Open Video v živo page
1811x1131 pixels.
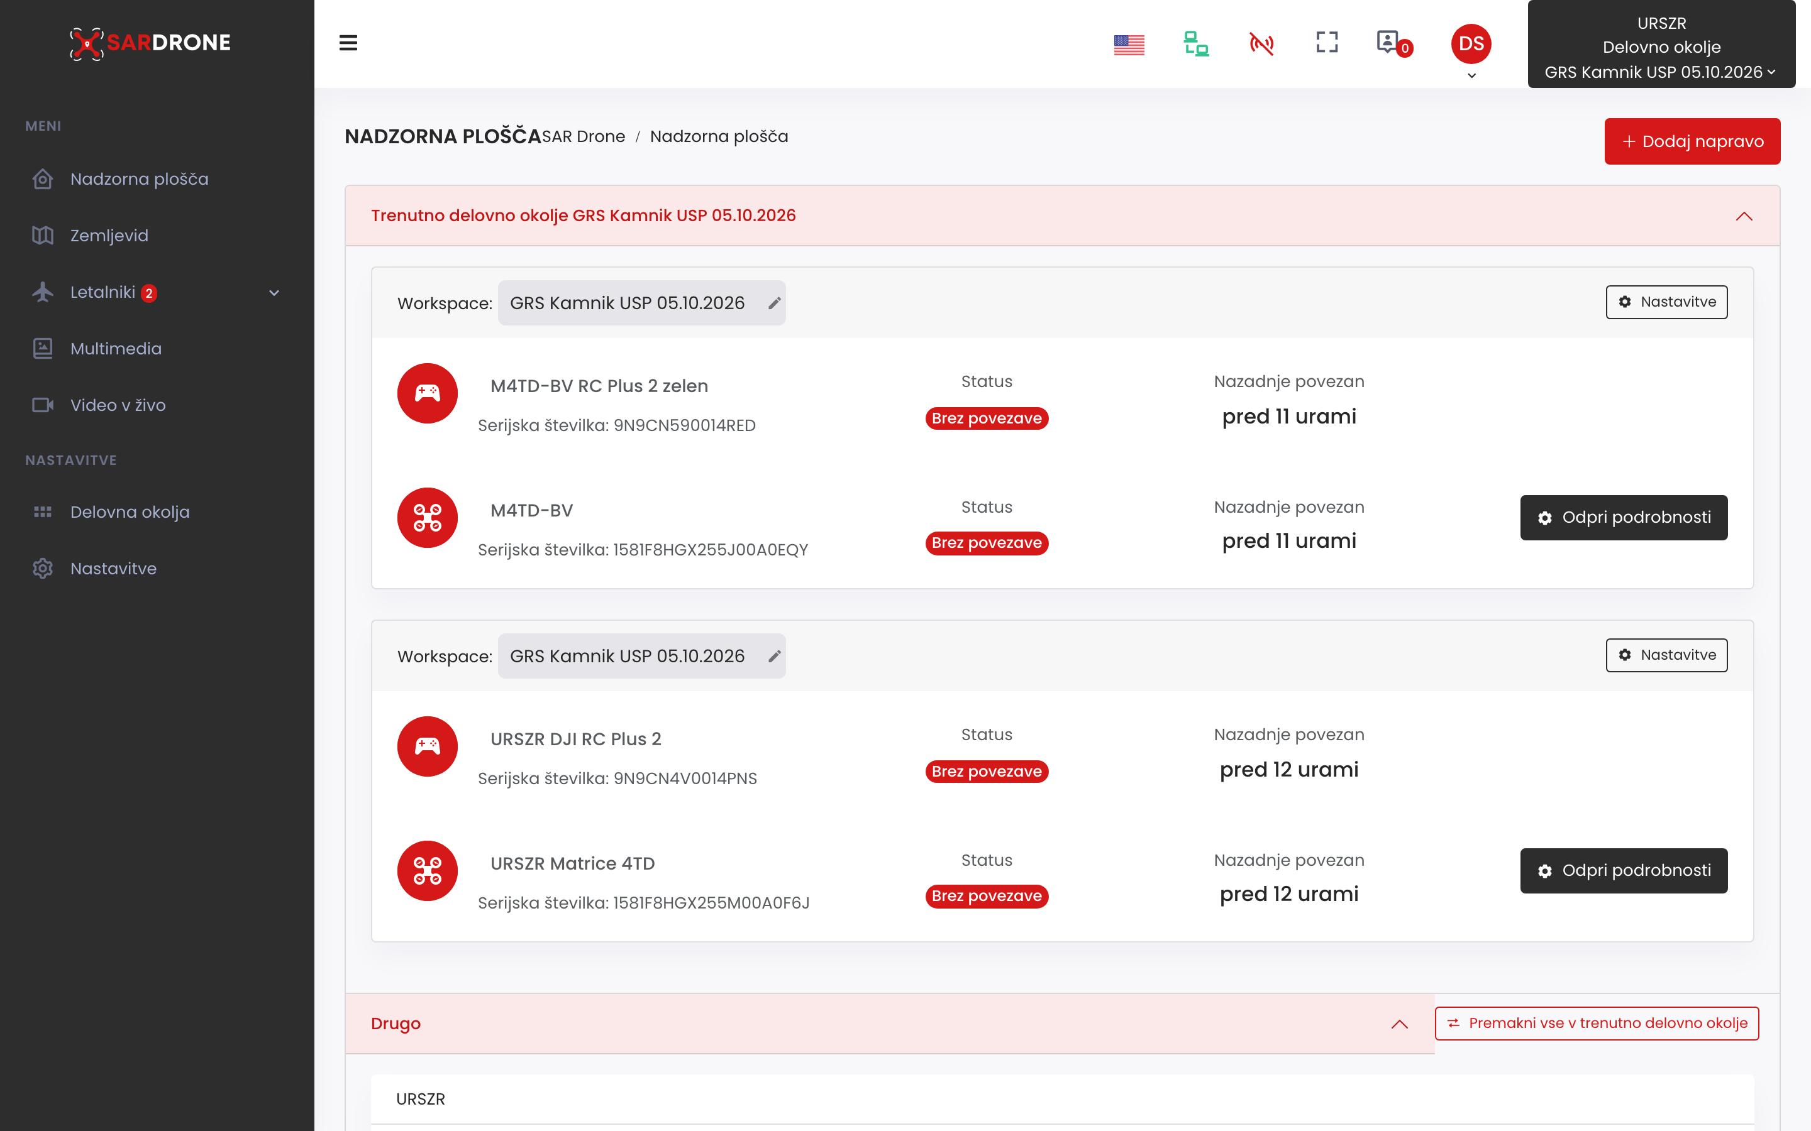click(118, 405)
